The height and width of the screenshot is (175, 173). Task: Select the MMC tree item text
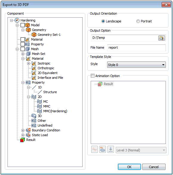pos(47,107)
